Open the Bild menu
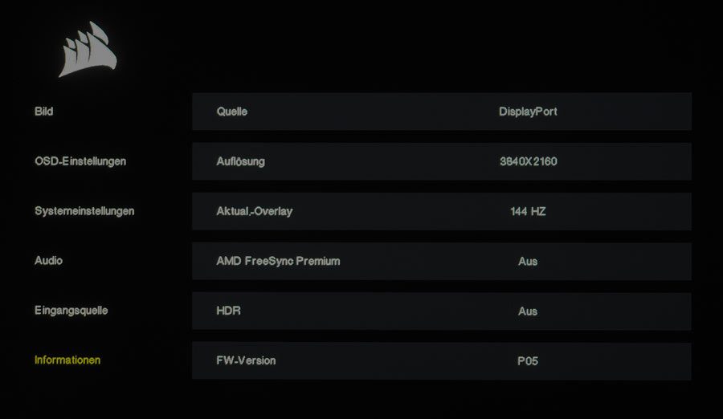This screenshot has height=419, width=723. click(44, 112)
